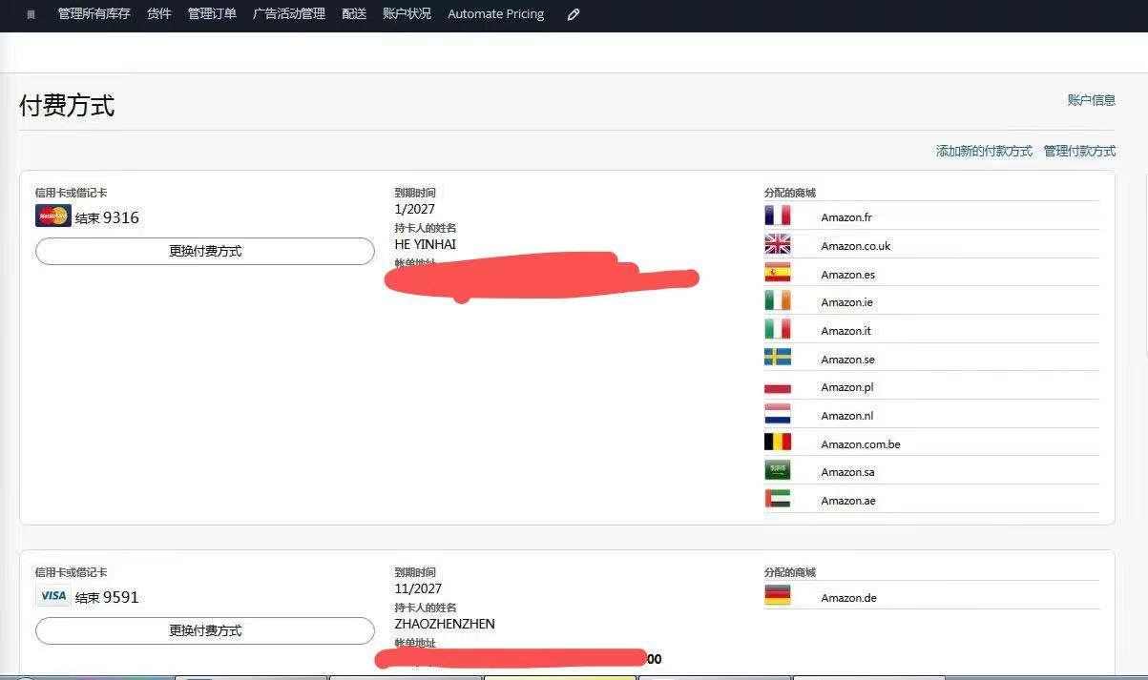Click the Belgium flag next to Amazon.com.be
The height and width of the screenshot is (680, 1148).
778,443
